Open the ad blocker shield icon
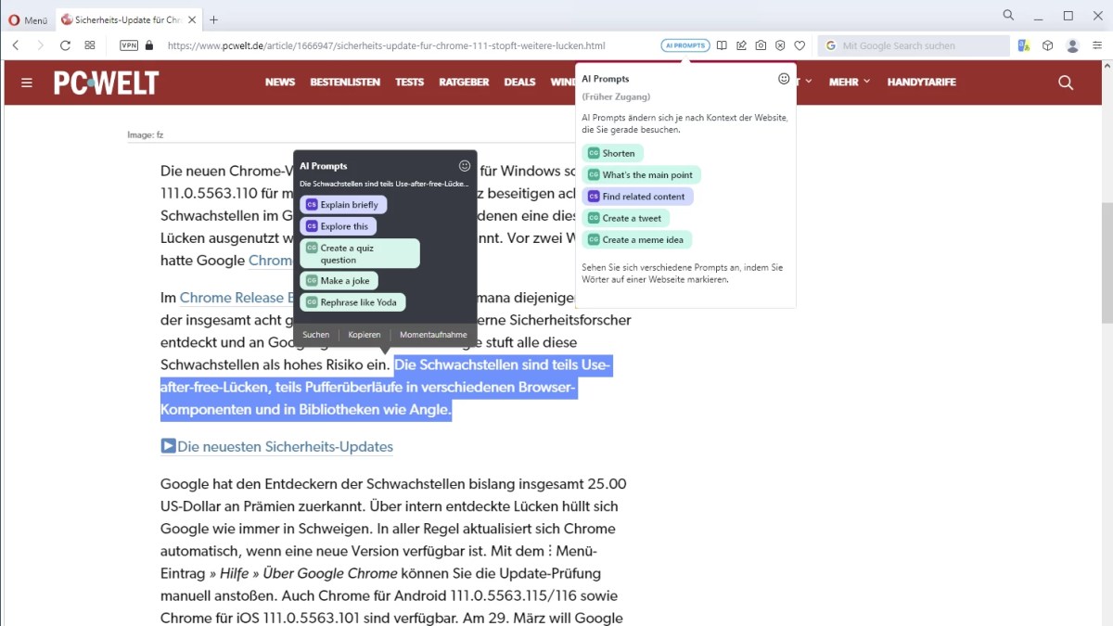Image resolution: width=1113 pixels, height=626 pixels. [780, 45]
